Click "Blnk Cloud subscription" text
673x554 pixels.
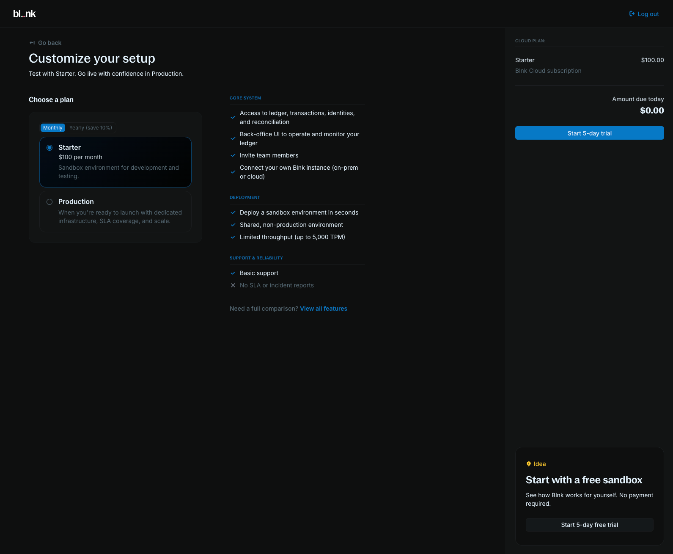pyautogui.click(x=548, y=71)
